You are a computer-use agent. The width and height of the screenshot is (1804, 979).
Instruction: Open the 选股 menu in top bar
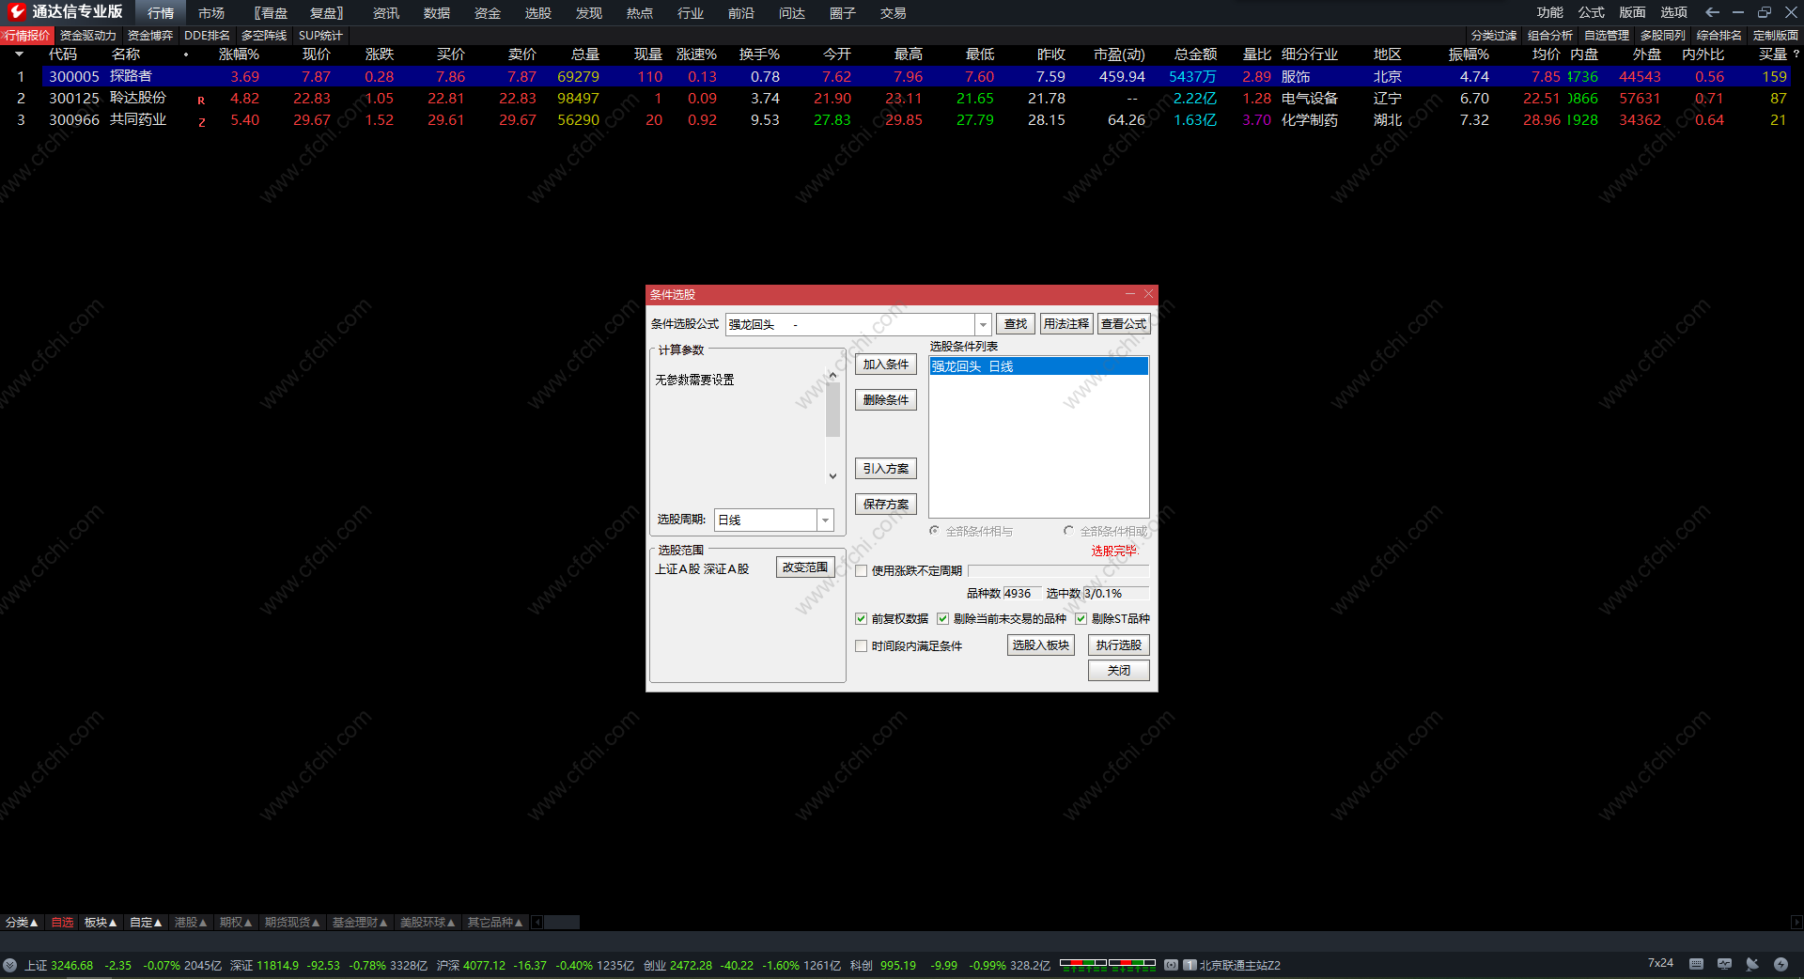tap(538, 13)
